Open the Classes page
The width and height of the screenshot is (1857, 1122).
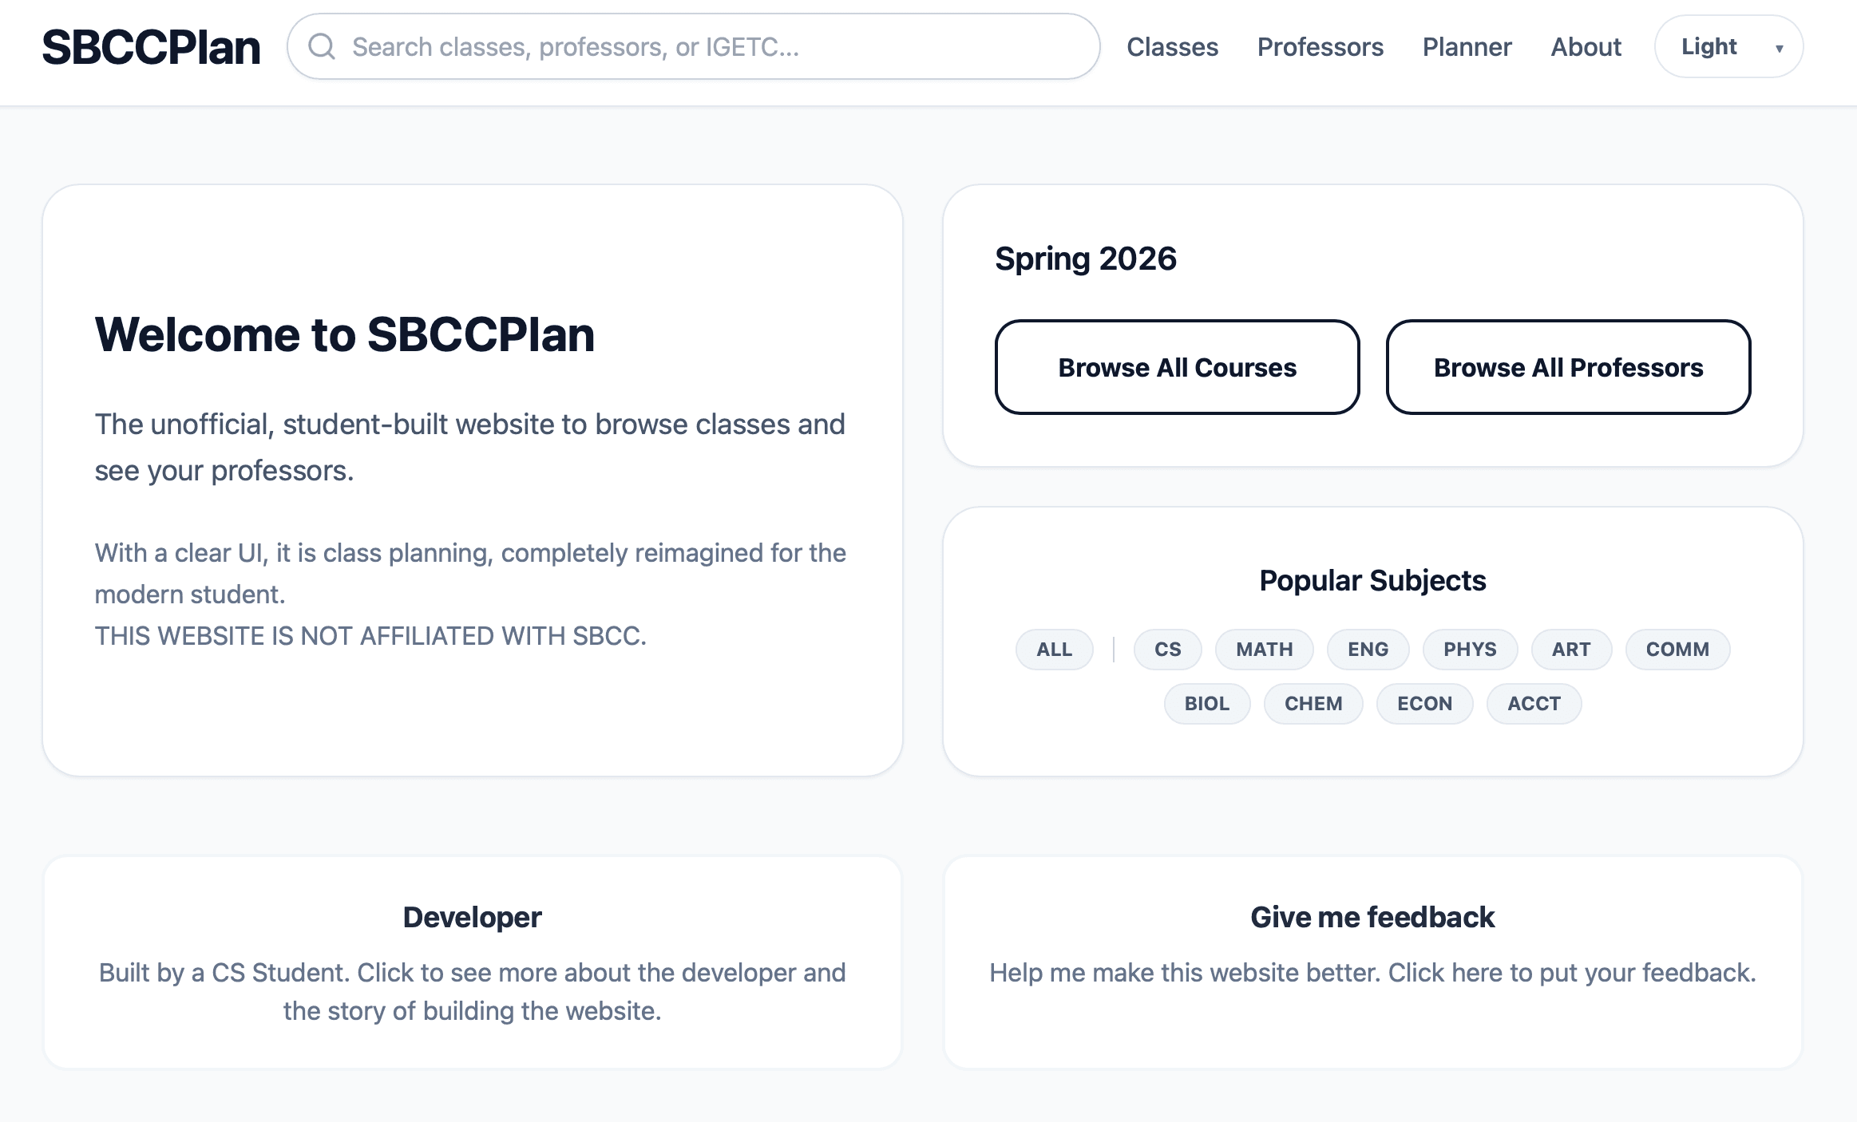click(1172, 47)
